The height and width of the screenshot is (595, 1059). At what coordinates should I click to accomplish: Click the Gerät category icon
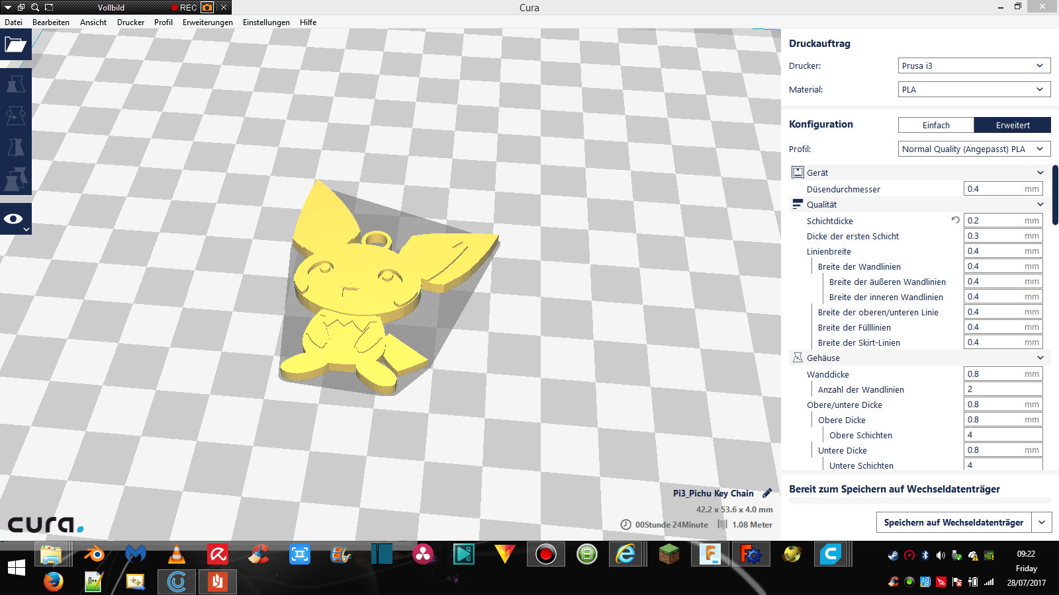coord(798,173)
